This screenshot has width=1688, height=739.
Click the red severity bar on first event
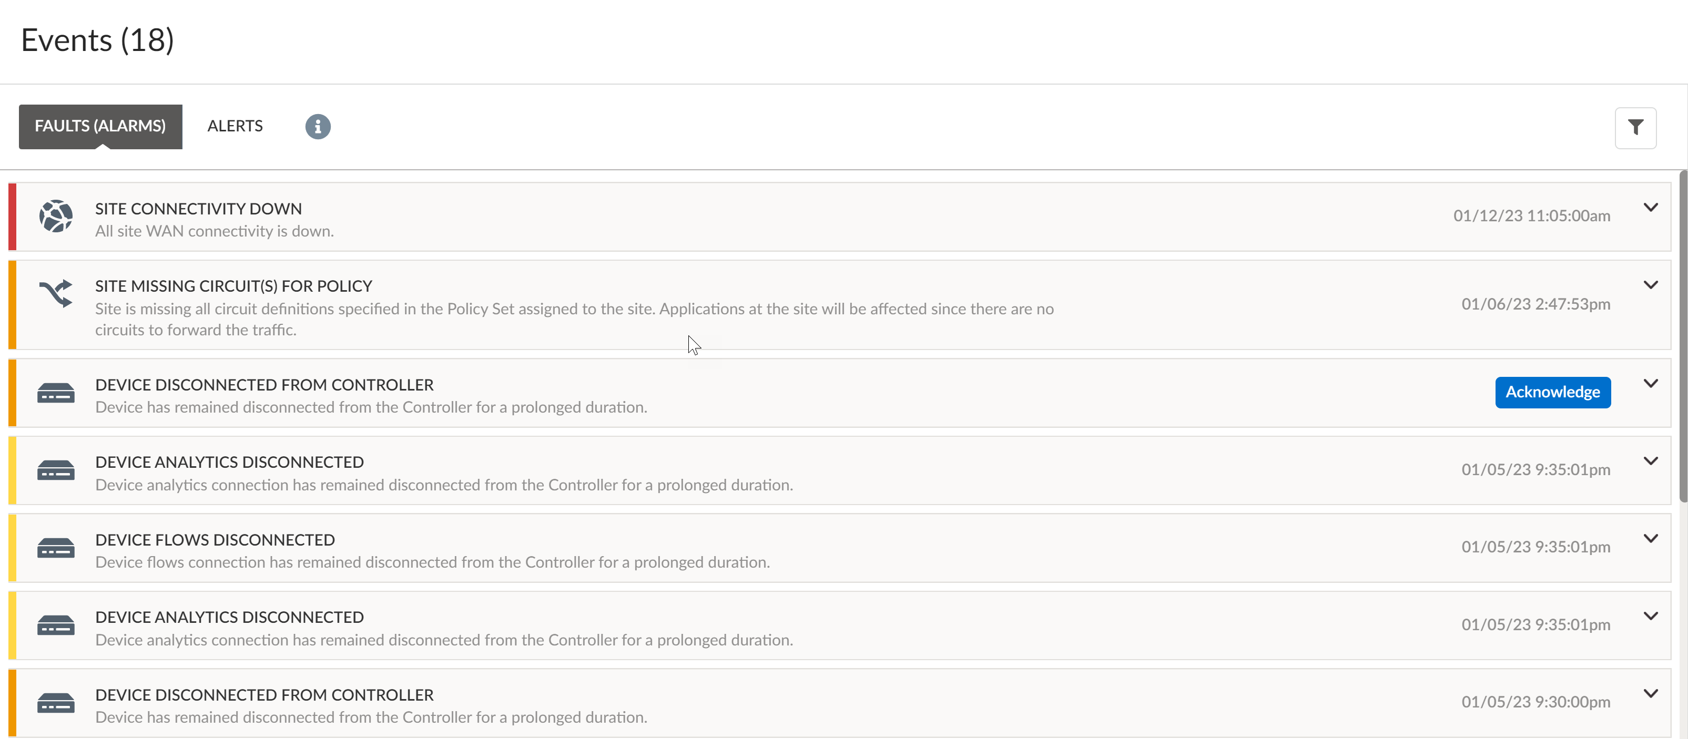coord(12,217)
